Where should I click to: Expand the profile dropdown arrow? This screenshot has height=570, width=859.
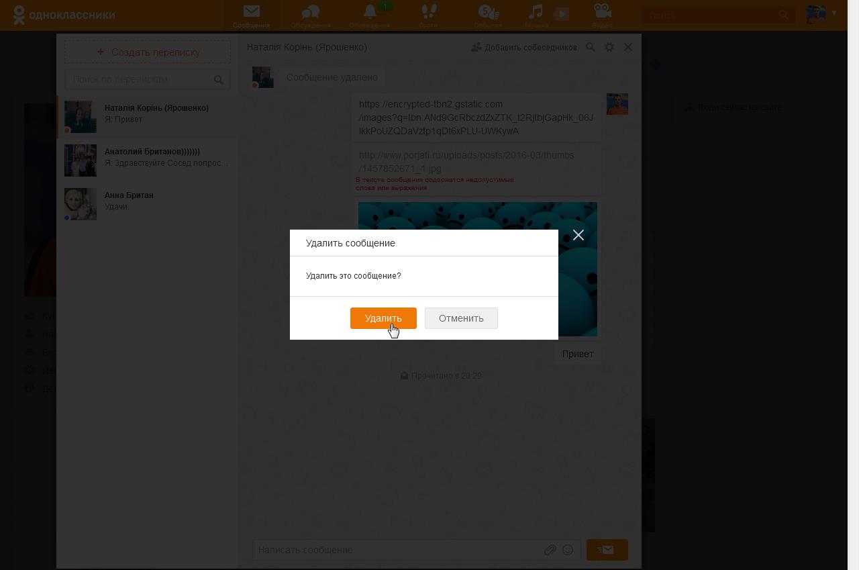point(834,13)
